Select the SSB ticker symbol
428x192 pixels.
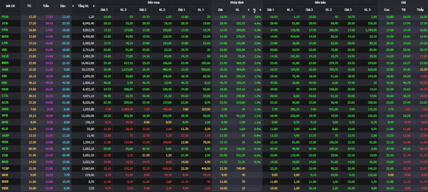pyautogui.click(x=5, y=155)
